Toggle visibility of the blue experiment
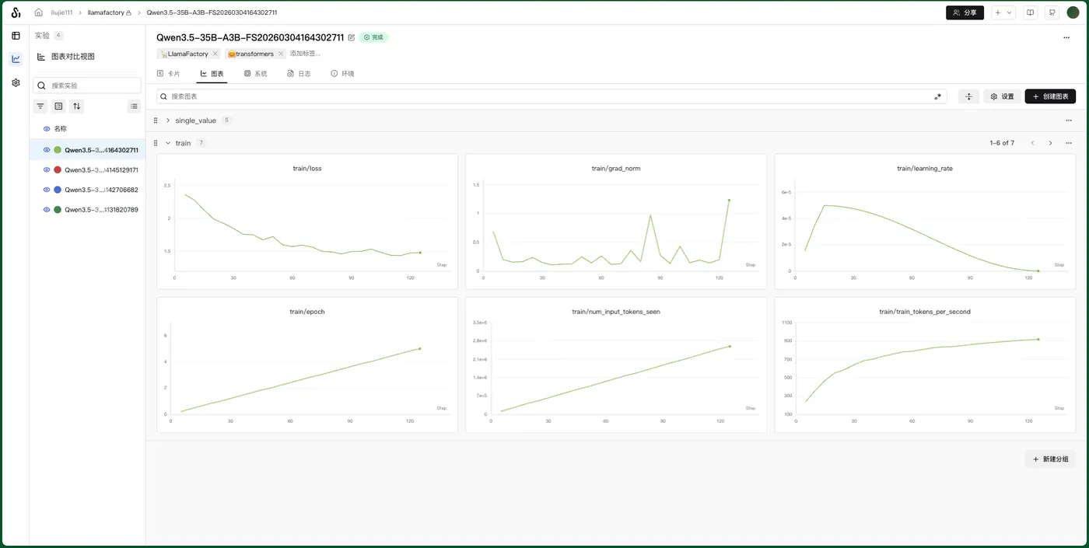1089x548 pixels. click(47, 190)
